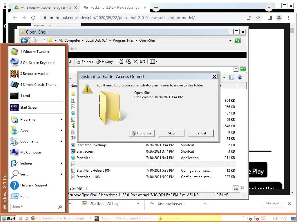The width and height of the screenshot is (297, 222).
Task: Click Skip in the Access Denied dialog
Action: pyautogui.click(x=171, y=133)
